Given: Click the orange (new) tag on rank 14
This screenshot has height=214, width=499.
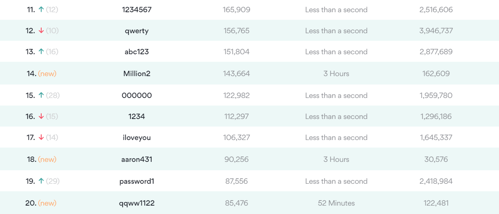Looking at the screenshot, I should (x=47, y=74).
